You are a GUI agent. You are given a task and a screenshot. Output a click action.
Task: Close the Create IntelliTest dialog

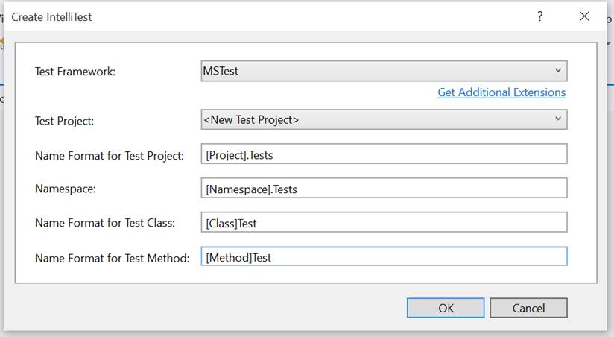pyautogui.click(x=583, y=16)
